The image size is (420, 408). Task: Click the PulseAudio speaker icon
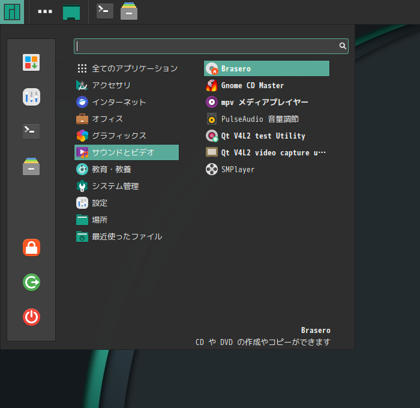click(212, 119)
